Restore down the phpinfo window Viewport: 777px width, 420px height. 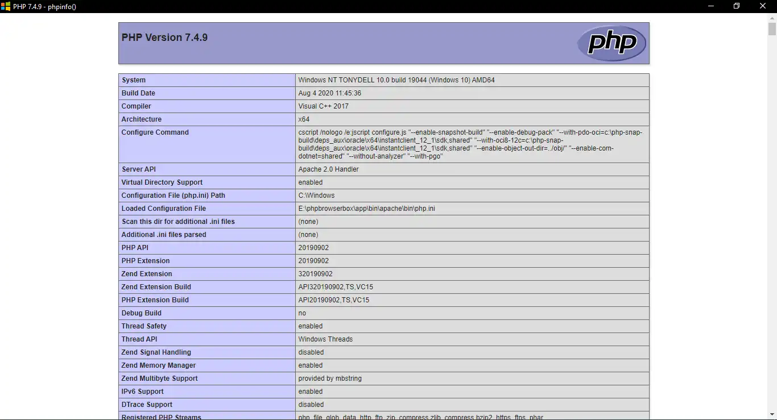click(737, 6)
